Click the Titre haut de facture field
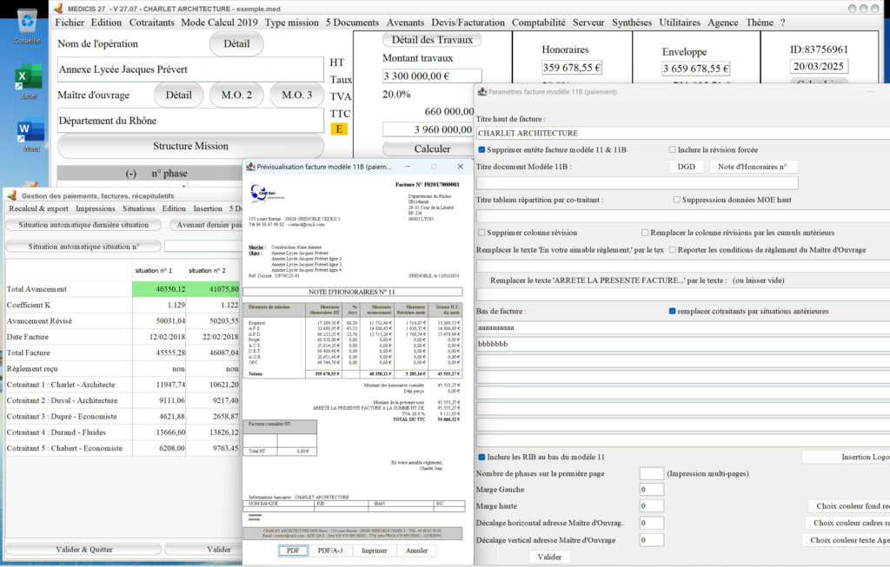Image resolution: width=890 pixels, height=567 pixels. [x=683, y=133]
